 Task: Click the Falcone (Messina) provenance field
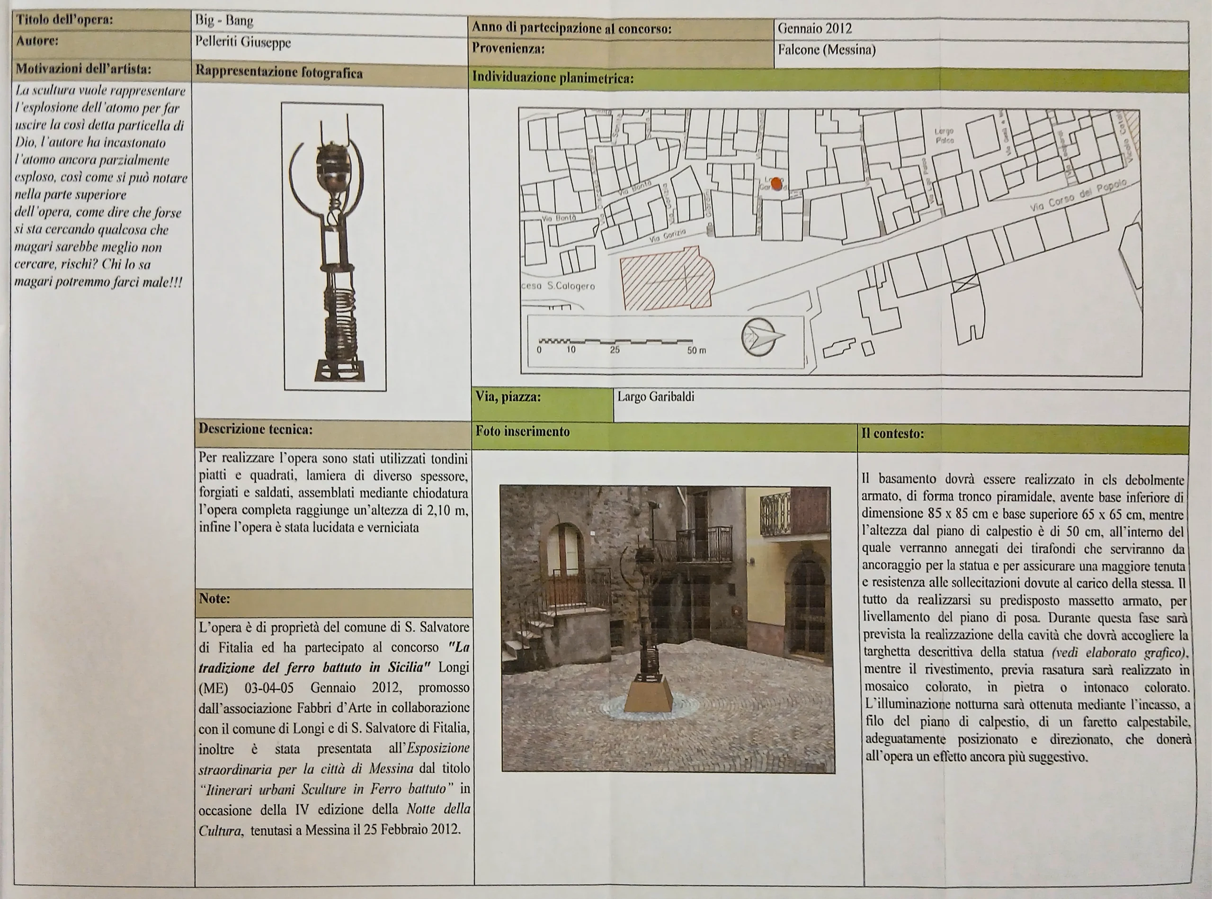(826, 50)
